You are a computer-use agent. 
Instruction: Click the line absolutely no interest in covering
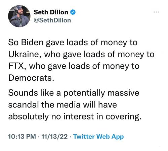click(x=75, y=117)
